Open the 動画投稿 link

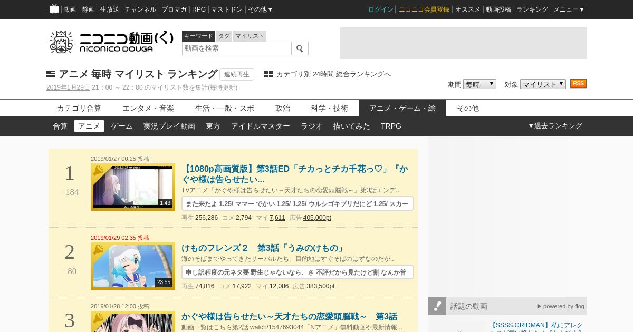click(498, 9)
